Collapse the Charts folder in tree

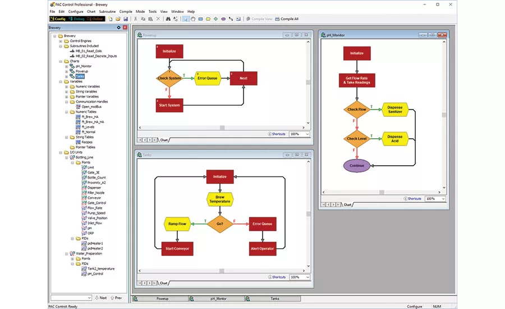[x=61, y=61]
